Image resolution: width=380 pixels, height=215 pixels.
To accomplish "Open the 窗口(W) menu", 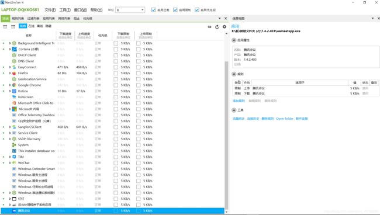I will pos(80,10).
